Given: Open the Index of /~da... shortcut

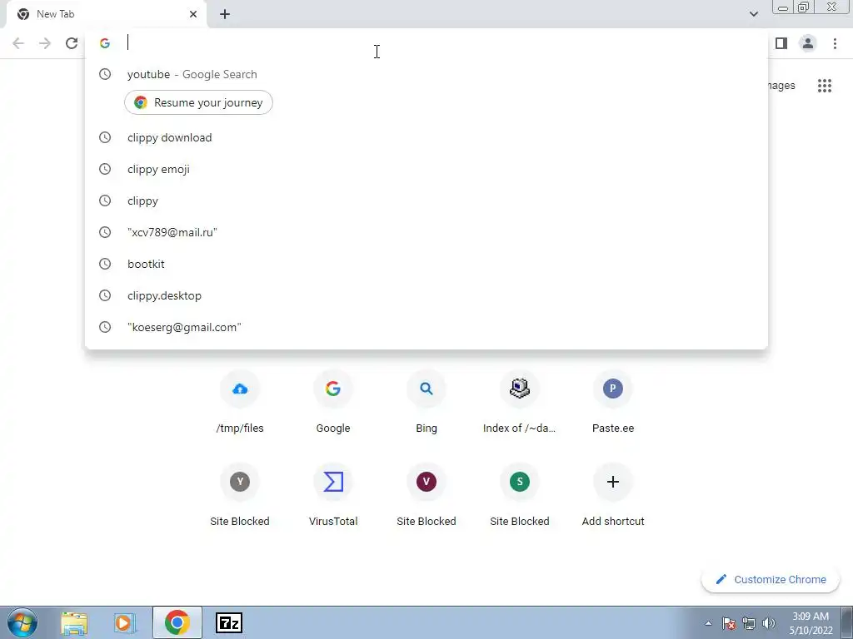Looking at the screenshot, I should coord(520,402).
